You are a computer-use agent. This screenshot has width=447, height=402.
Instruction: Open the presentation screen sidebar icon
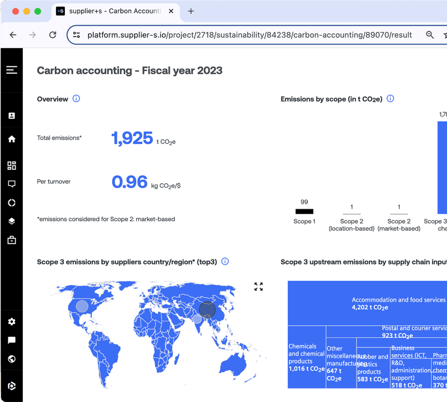point(12,184)
